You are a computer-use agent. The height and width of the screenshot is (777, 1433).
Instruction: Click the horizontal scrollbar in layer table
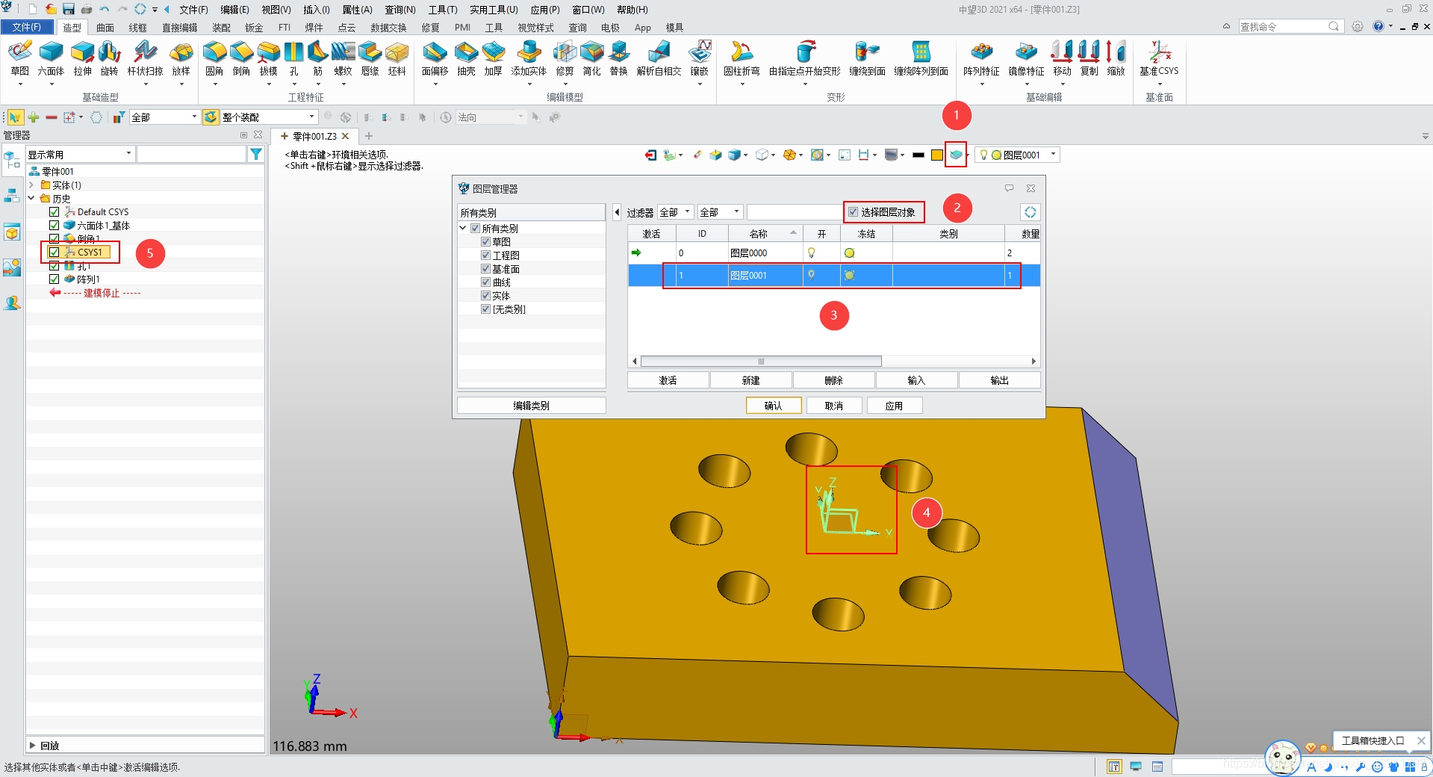tap(761, 362)
